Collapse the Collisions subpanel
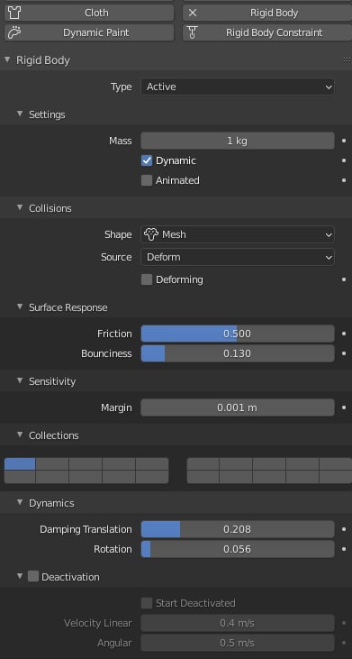 (x=19, y=208)
